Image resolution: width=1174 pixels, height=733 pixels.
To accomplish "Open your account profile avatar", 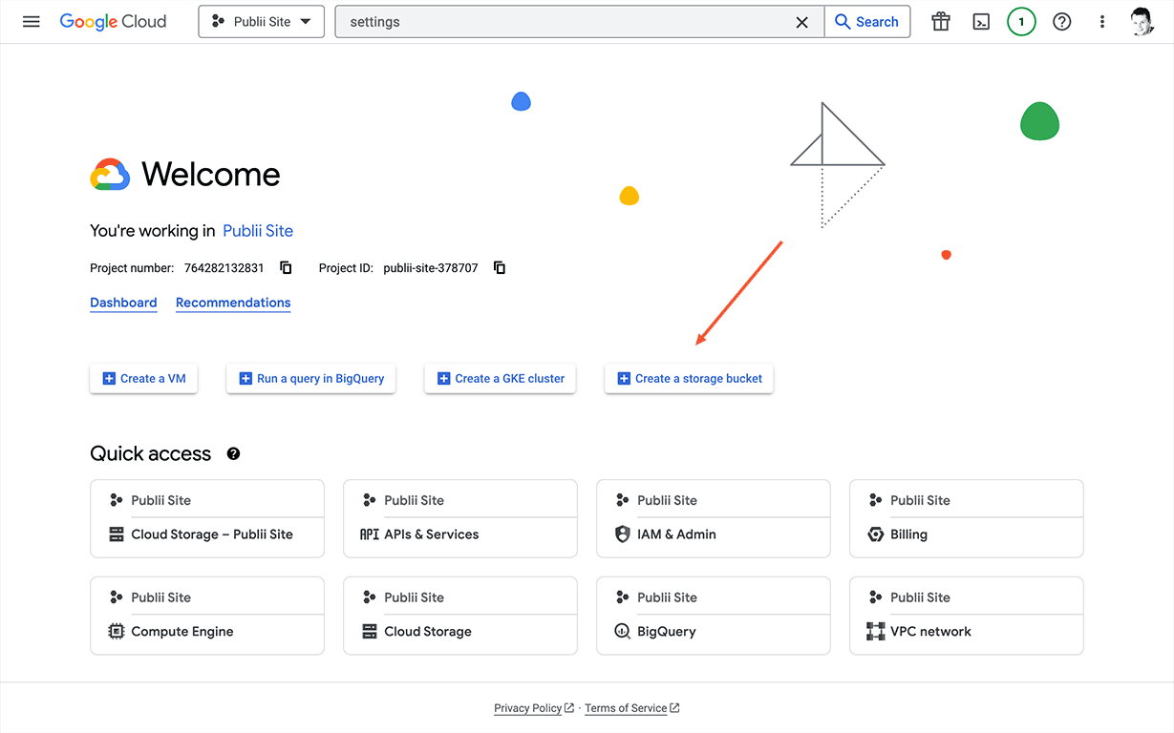I will (x=1142, y=21).
